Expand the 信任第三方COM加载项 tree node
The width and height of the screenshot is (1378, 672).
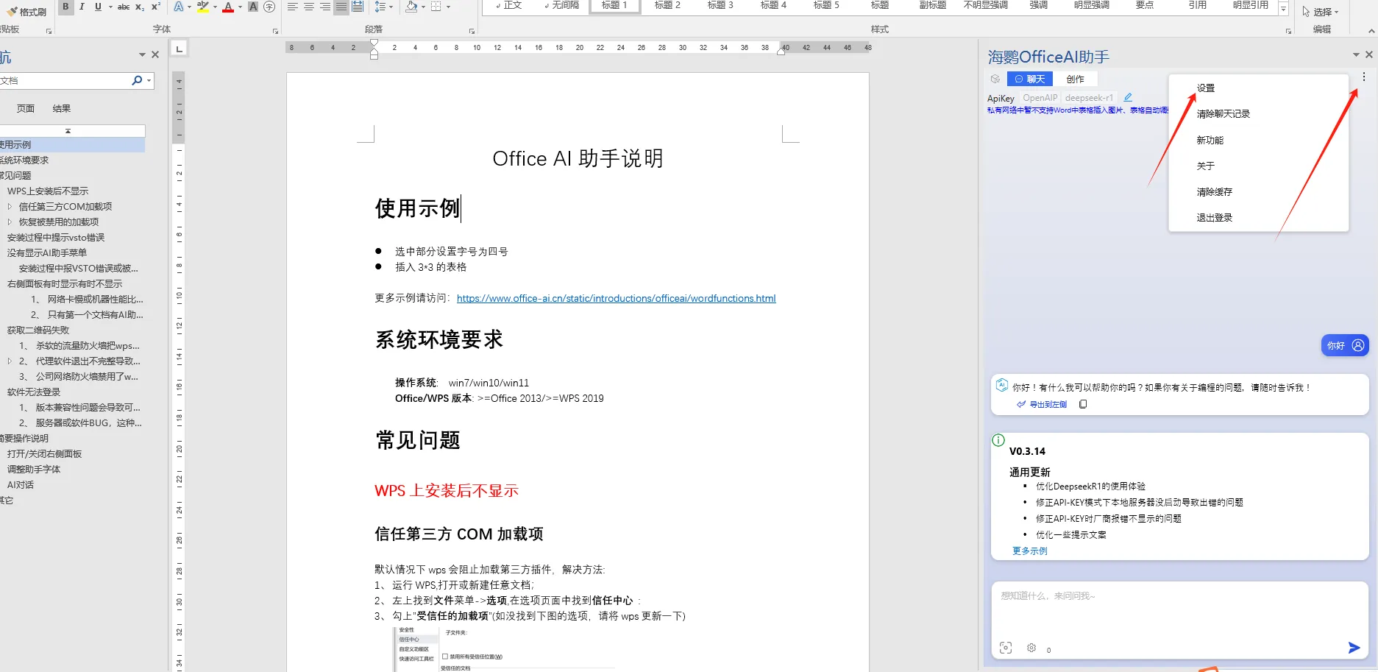click(x=10, y=207)
